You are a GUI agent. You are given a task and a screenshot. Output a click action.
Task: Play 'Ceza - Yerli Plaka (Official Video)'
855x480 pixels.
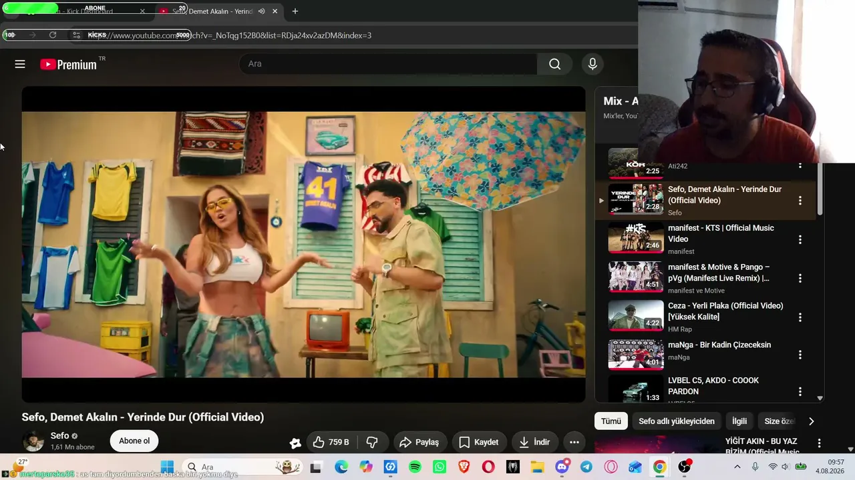coord(725,311)
